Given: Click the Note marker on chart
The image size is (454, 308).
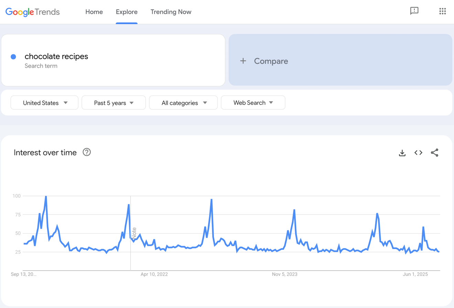Looking at the screenshot, I should (x=134, y=233).
